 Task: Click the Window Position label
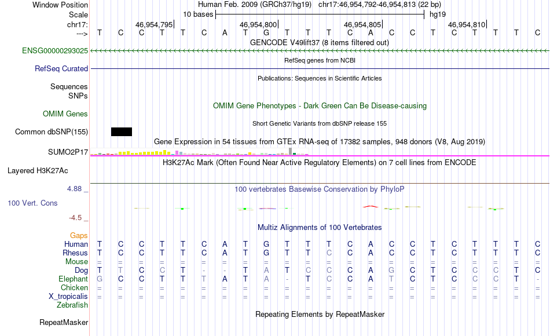[x=60, y=5]
